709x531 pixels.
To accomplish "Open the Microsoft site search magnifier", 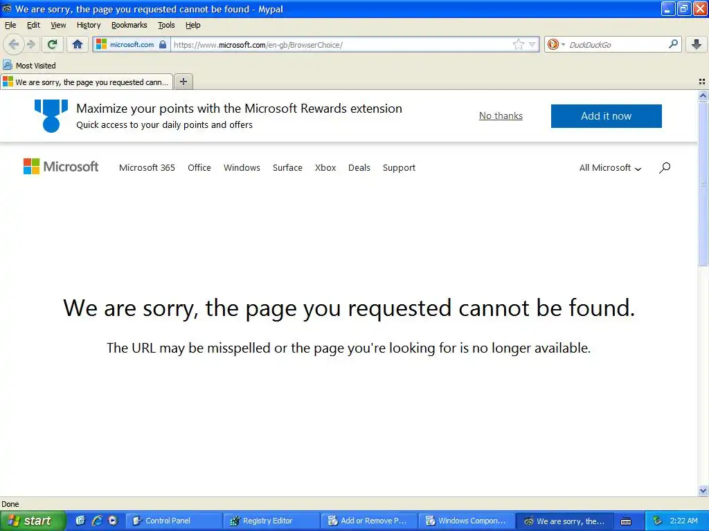I will (665, 167).
